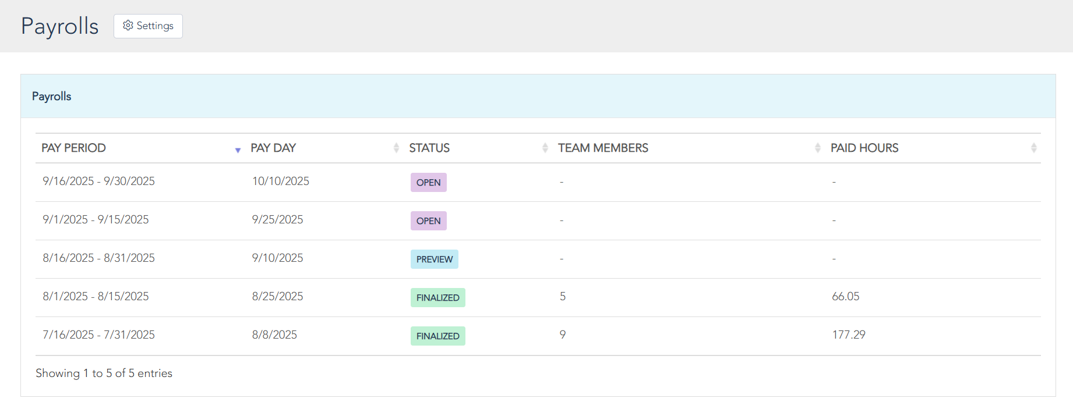Click FINALIZED badge for 8/25/2025 payday

437,298
